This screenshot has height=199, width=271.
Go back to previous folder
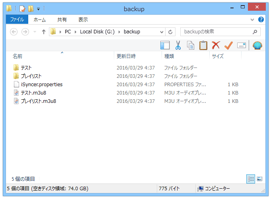[x=14, y=32]
